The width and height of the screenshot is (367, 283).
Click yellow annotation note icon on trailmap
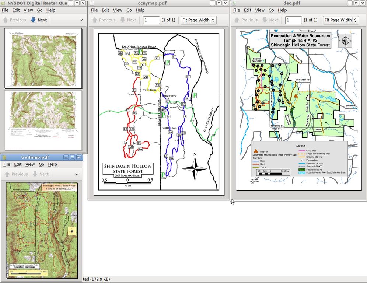coord(71,231)
